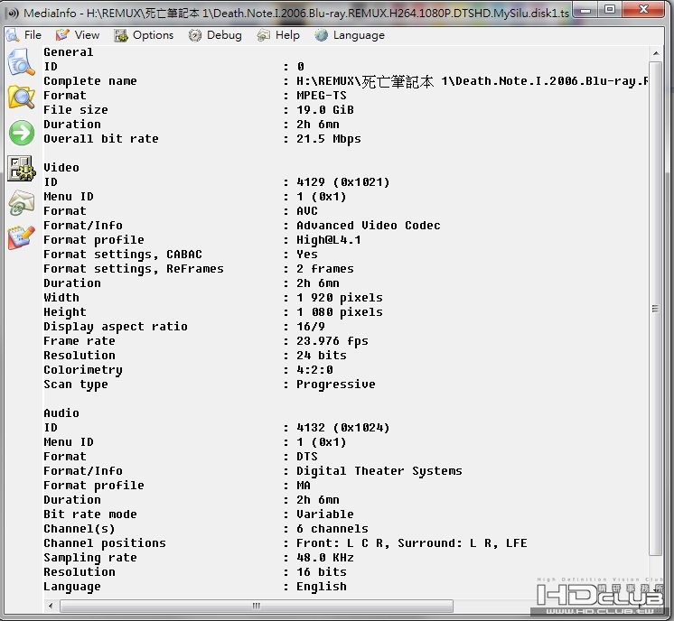Click the 'MA' format profile value

pos(304,486)
